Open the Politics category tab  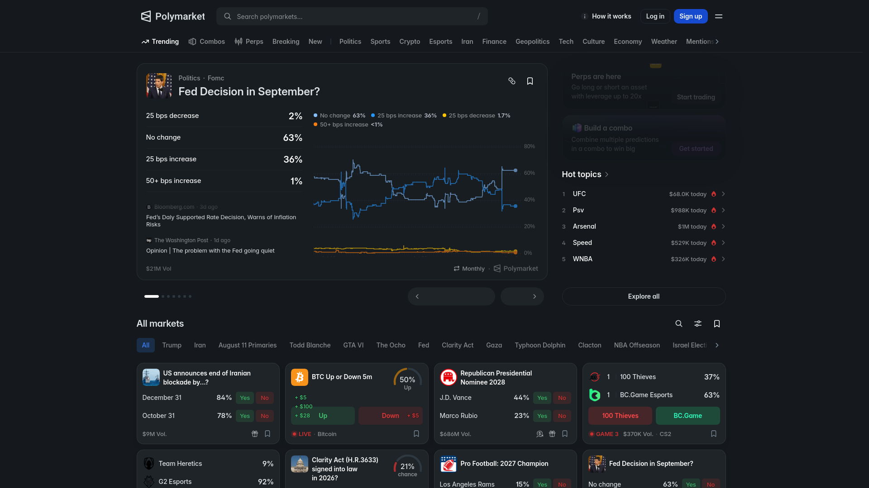coord(350,42)
